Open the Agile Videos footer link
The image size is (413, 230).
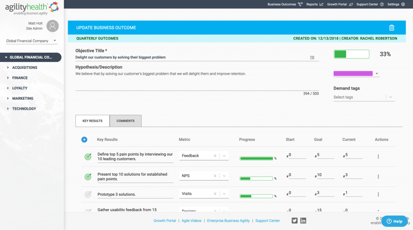(192, 221)
